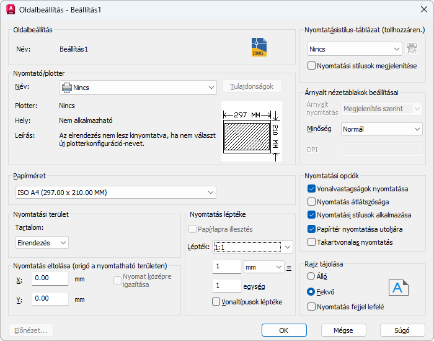Toggle Vonalvastagságok nyomtatása option
Viewport: 434px width, 341px height.
312,188
